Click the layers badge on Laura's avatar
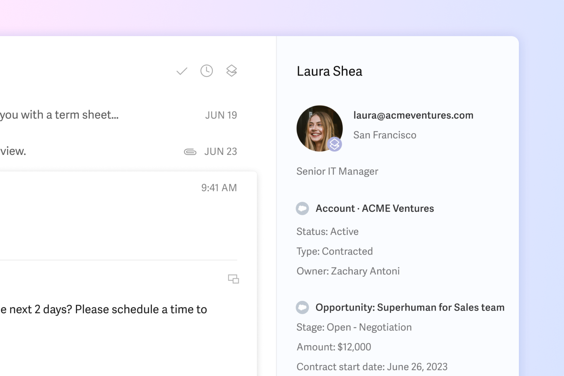564x376 pixels. tap(335, 144)
